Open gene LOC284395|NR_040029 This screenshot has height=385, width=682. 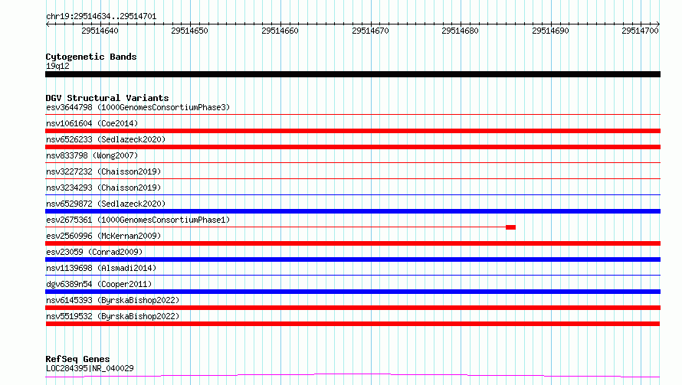pyautogui.click(x=90, y=368)
